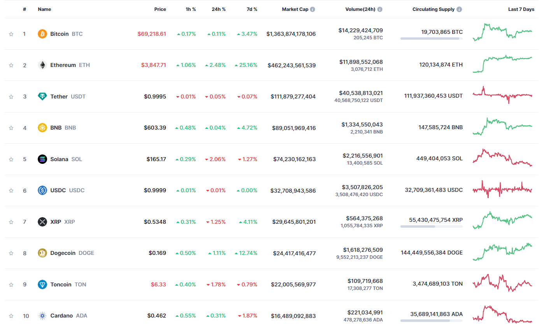
Task: Open Solana's 7-day sparkline chart
Action: [502, 158]
